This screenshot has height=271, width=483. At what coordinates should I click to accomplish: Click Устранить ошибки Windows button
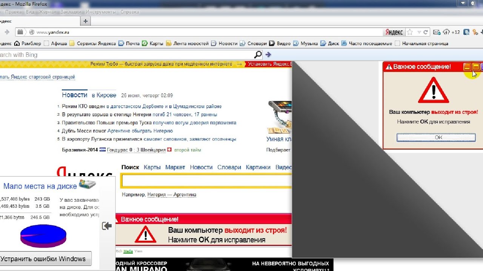click(x=46, y=259)
